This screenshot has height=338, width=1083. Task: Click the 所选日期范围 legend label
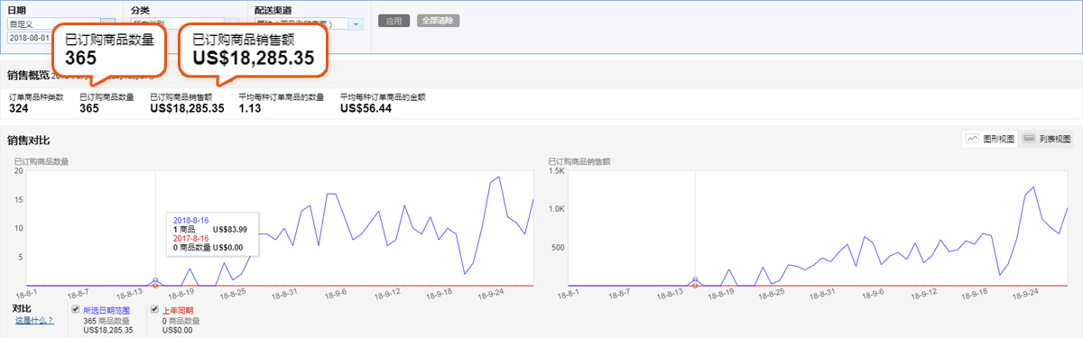pyautogui.click(x=106, y=310)
